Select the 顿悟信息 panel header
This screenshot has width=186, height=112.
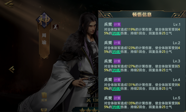pyautogui.click(x=142, y=15)
